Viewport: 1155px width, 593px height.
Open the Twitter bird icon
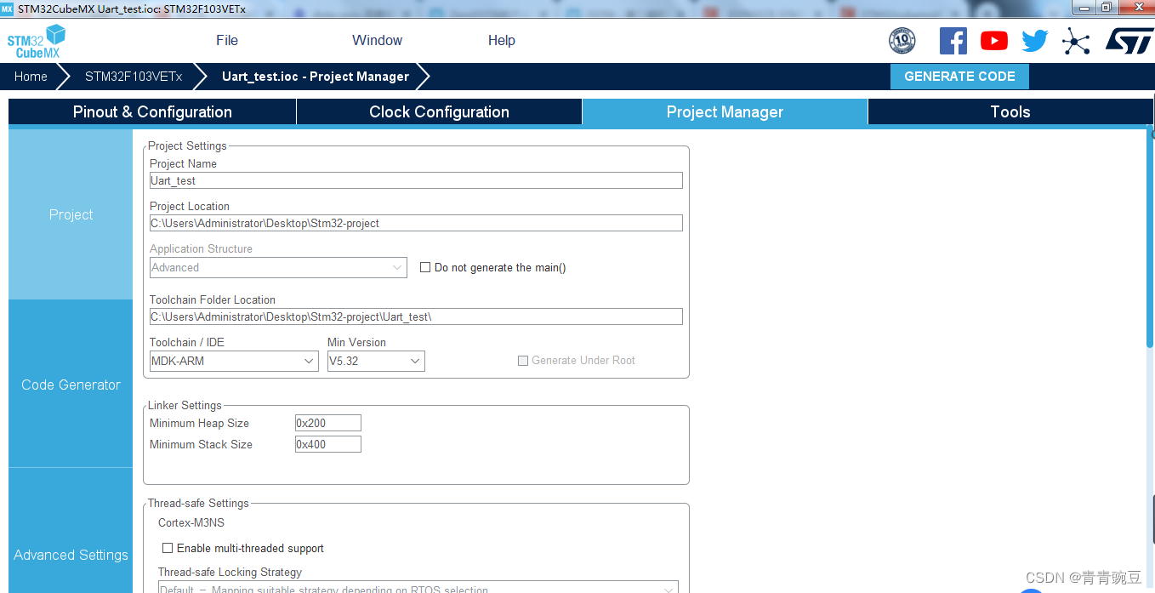point(1034,41)
